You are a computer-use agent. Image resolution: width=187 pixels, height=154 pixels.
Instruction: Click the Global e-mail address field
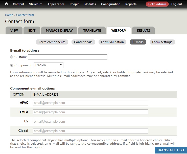coord(90,131)
